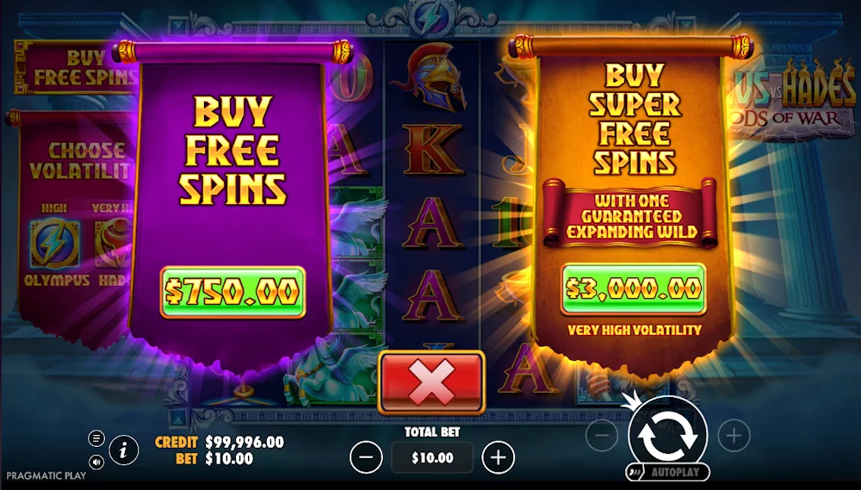Select the Olympus lightning volatility icon
This screenshot has height=490, width=861.
pyautogui.click(x=54, y=243)
